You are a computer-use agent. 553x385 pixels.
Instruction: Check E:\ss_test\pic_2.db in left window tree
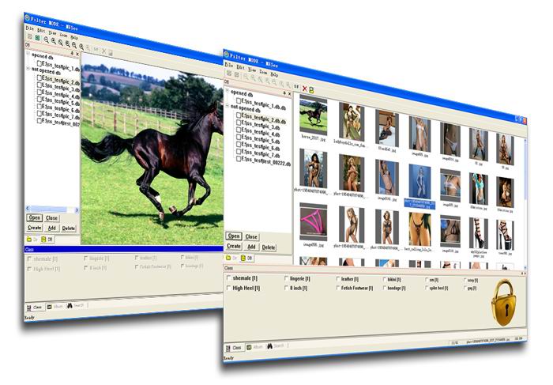tap(39, 77)
